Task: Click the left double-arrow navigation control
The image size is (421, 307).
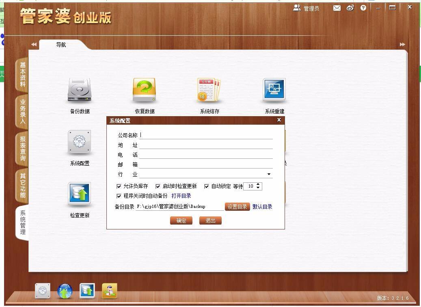Action: click(34, 44)
